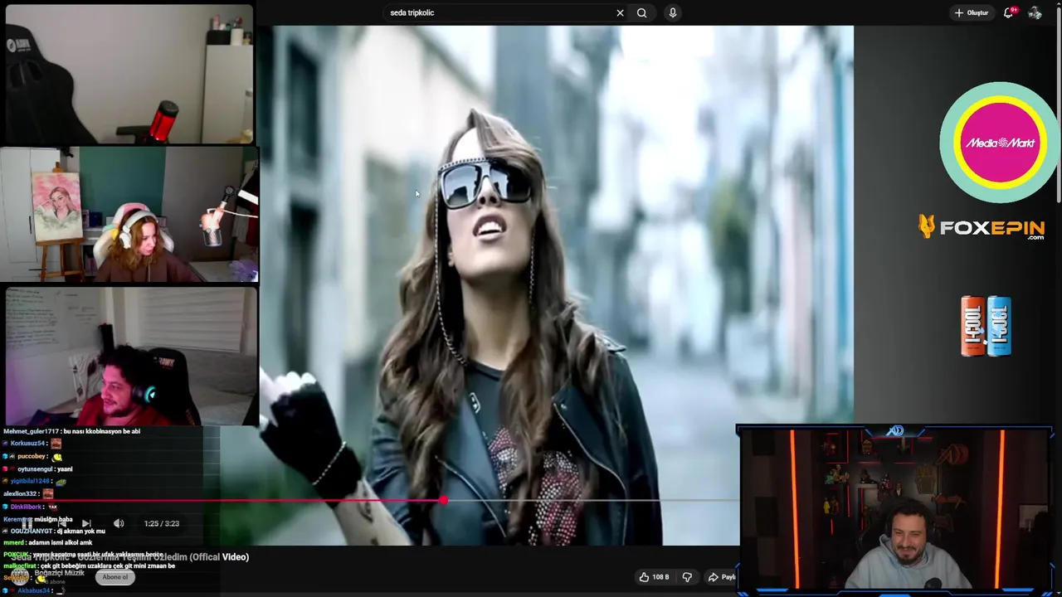This screenshot has width=1062, height=597.
Task: Subscribe with Abone ol button
Action: pyautogui.click(x=115, y=577)
